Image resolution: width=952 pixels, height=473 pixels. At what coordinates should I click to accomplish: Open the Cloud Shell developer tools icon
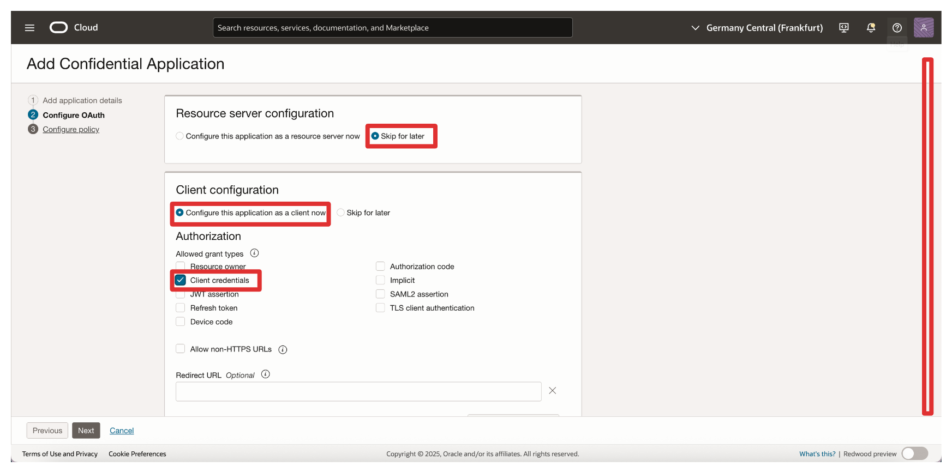[x=843, y=28]
